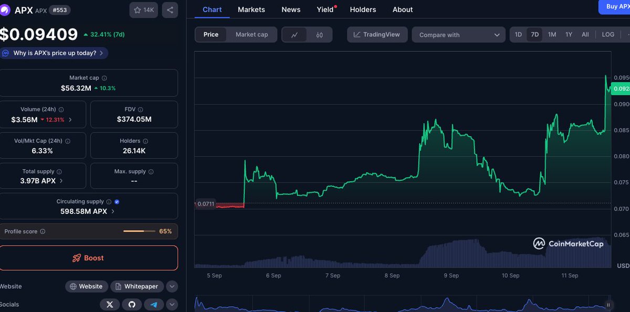Click the mini chart range selector strip
The width and height of the screenshot is (630, 312).
click(x=403, y=304)
